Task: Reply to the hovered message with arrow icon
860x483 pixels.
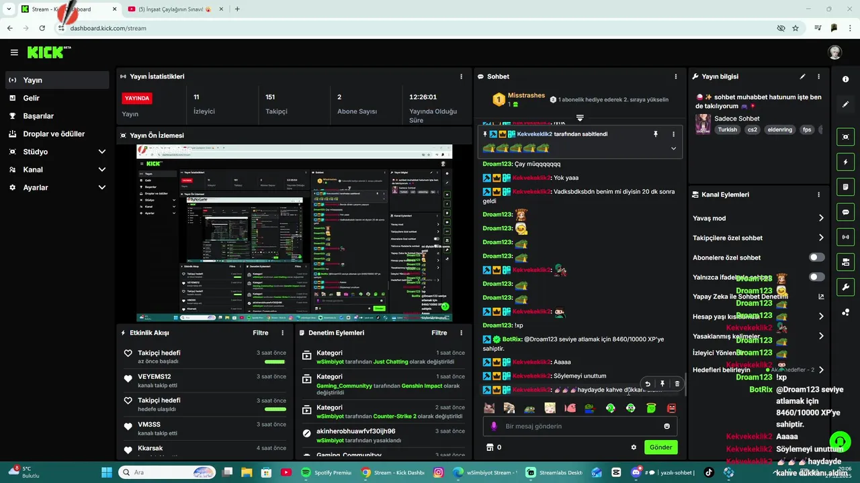Action: click(x=648, y=384)
